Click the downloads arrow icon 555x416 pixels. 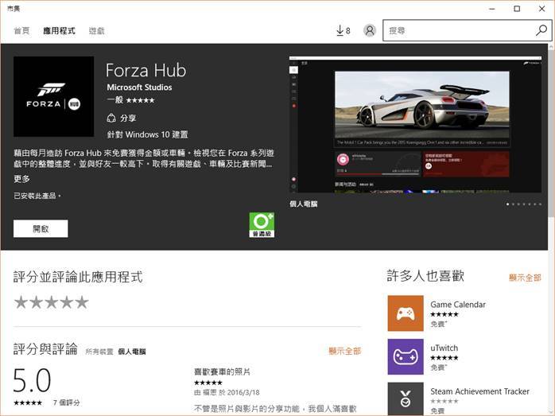coord(340,30)
